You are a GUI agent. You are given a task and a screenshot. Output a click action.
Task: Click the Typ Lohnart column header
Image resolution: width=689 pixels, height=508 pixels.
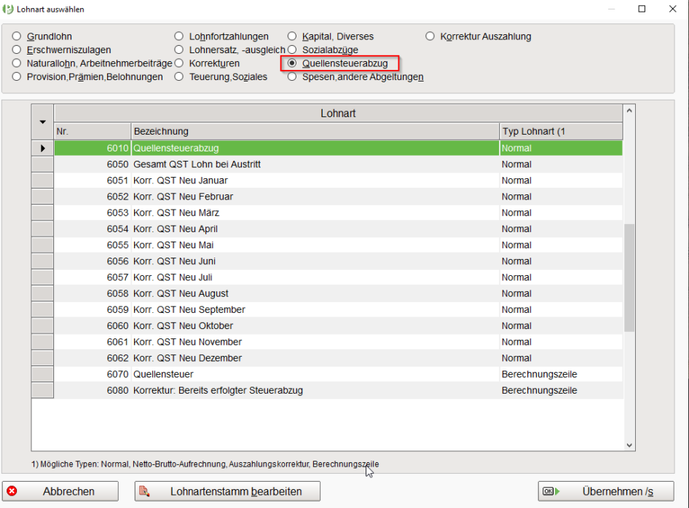pos(561,131)
